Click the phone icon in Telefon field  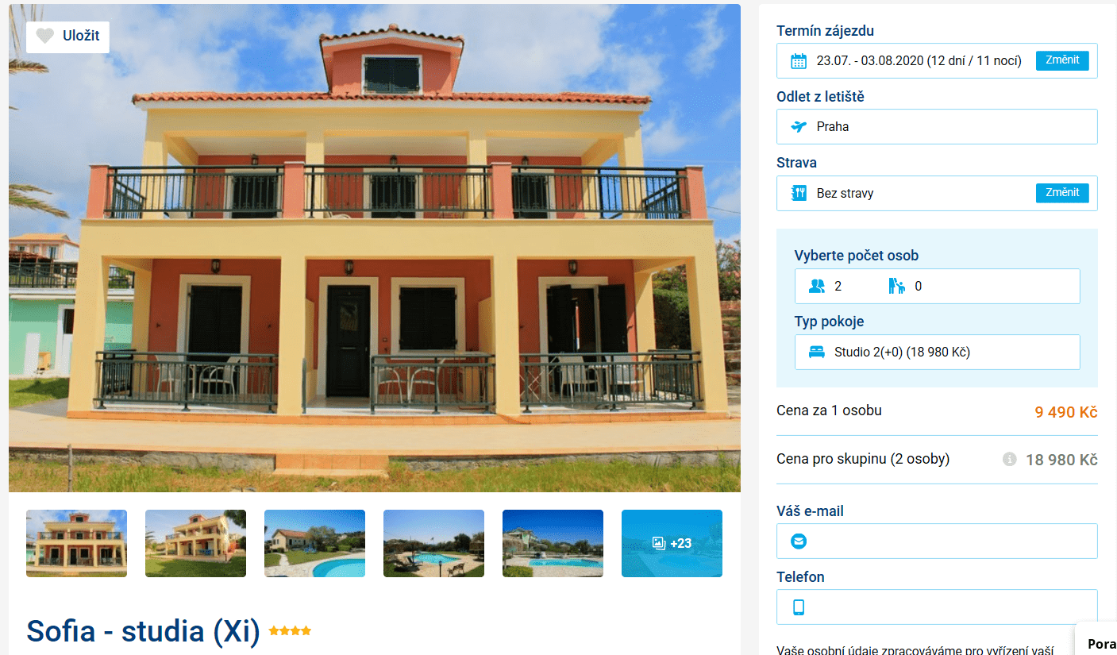pos(799,607)
